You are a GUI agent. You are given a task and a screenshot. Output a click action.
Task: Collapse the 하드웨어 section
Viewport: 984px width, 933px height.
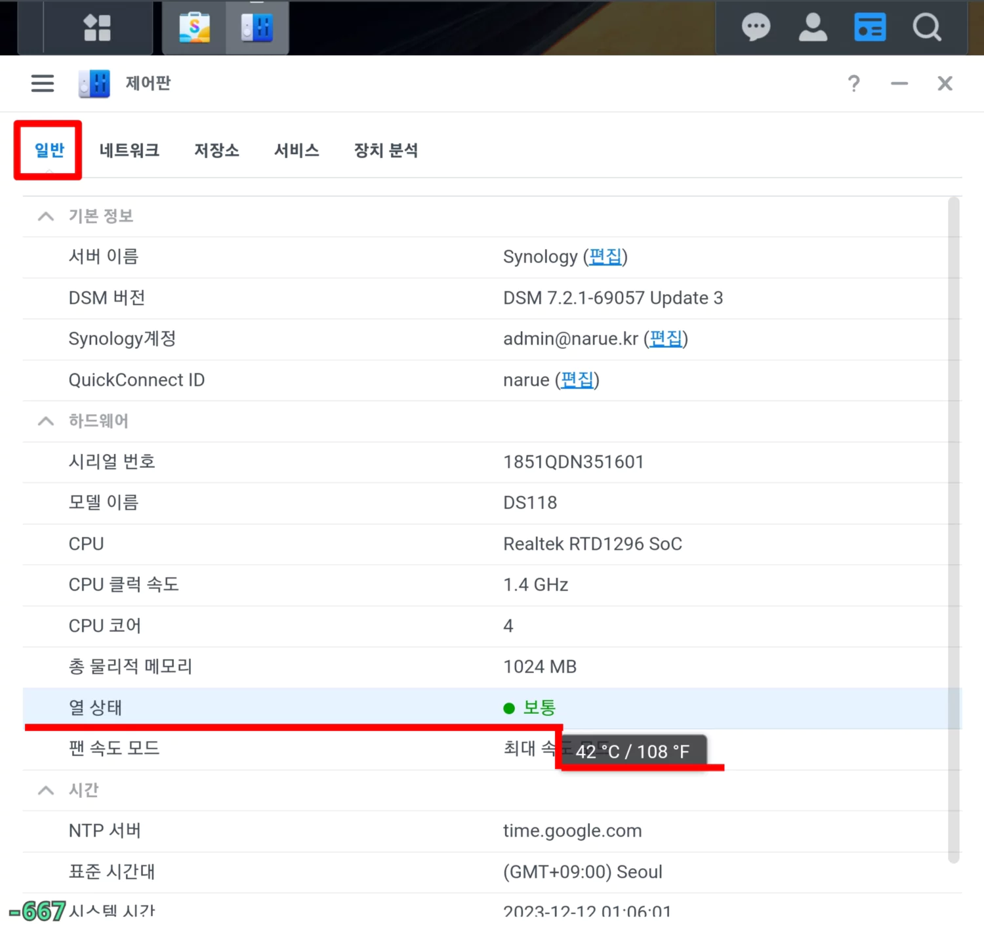46,421
